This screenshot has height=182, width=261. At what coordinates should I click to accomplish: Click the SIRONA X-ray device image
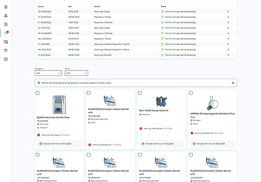pos(212,103)
